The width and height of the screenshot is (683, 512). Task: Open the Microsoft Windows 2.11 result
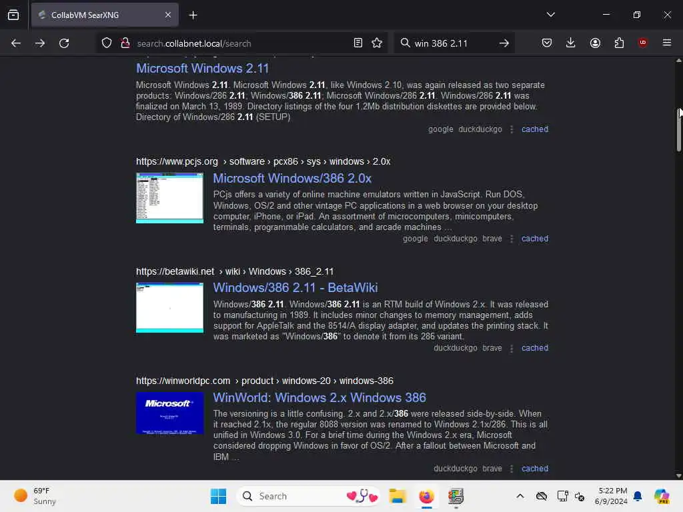[203, 69]
